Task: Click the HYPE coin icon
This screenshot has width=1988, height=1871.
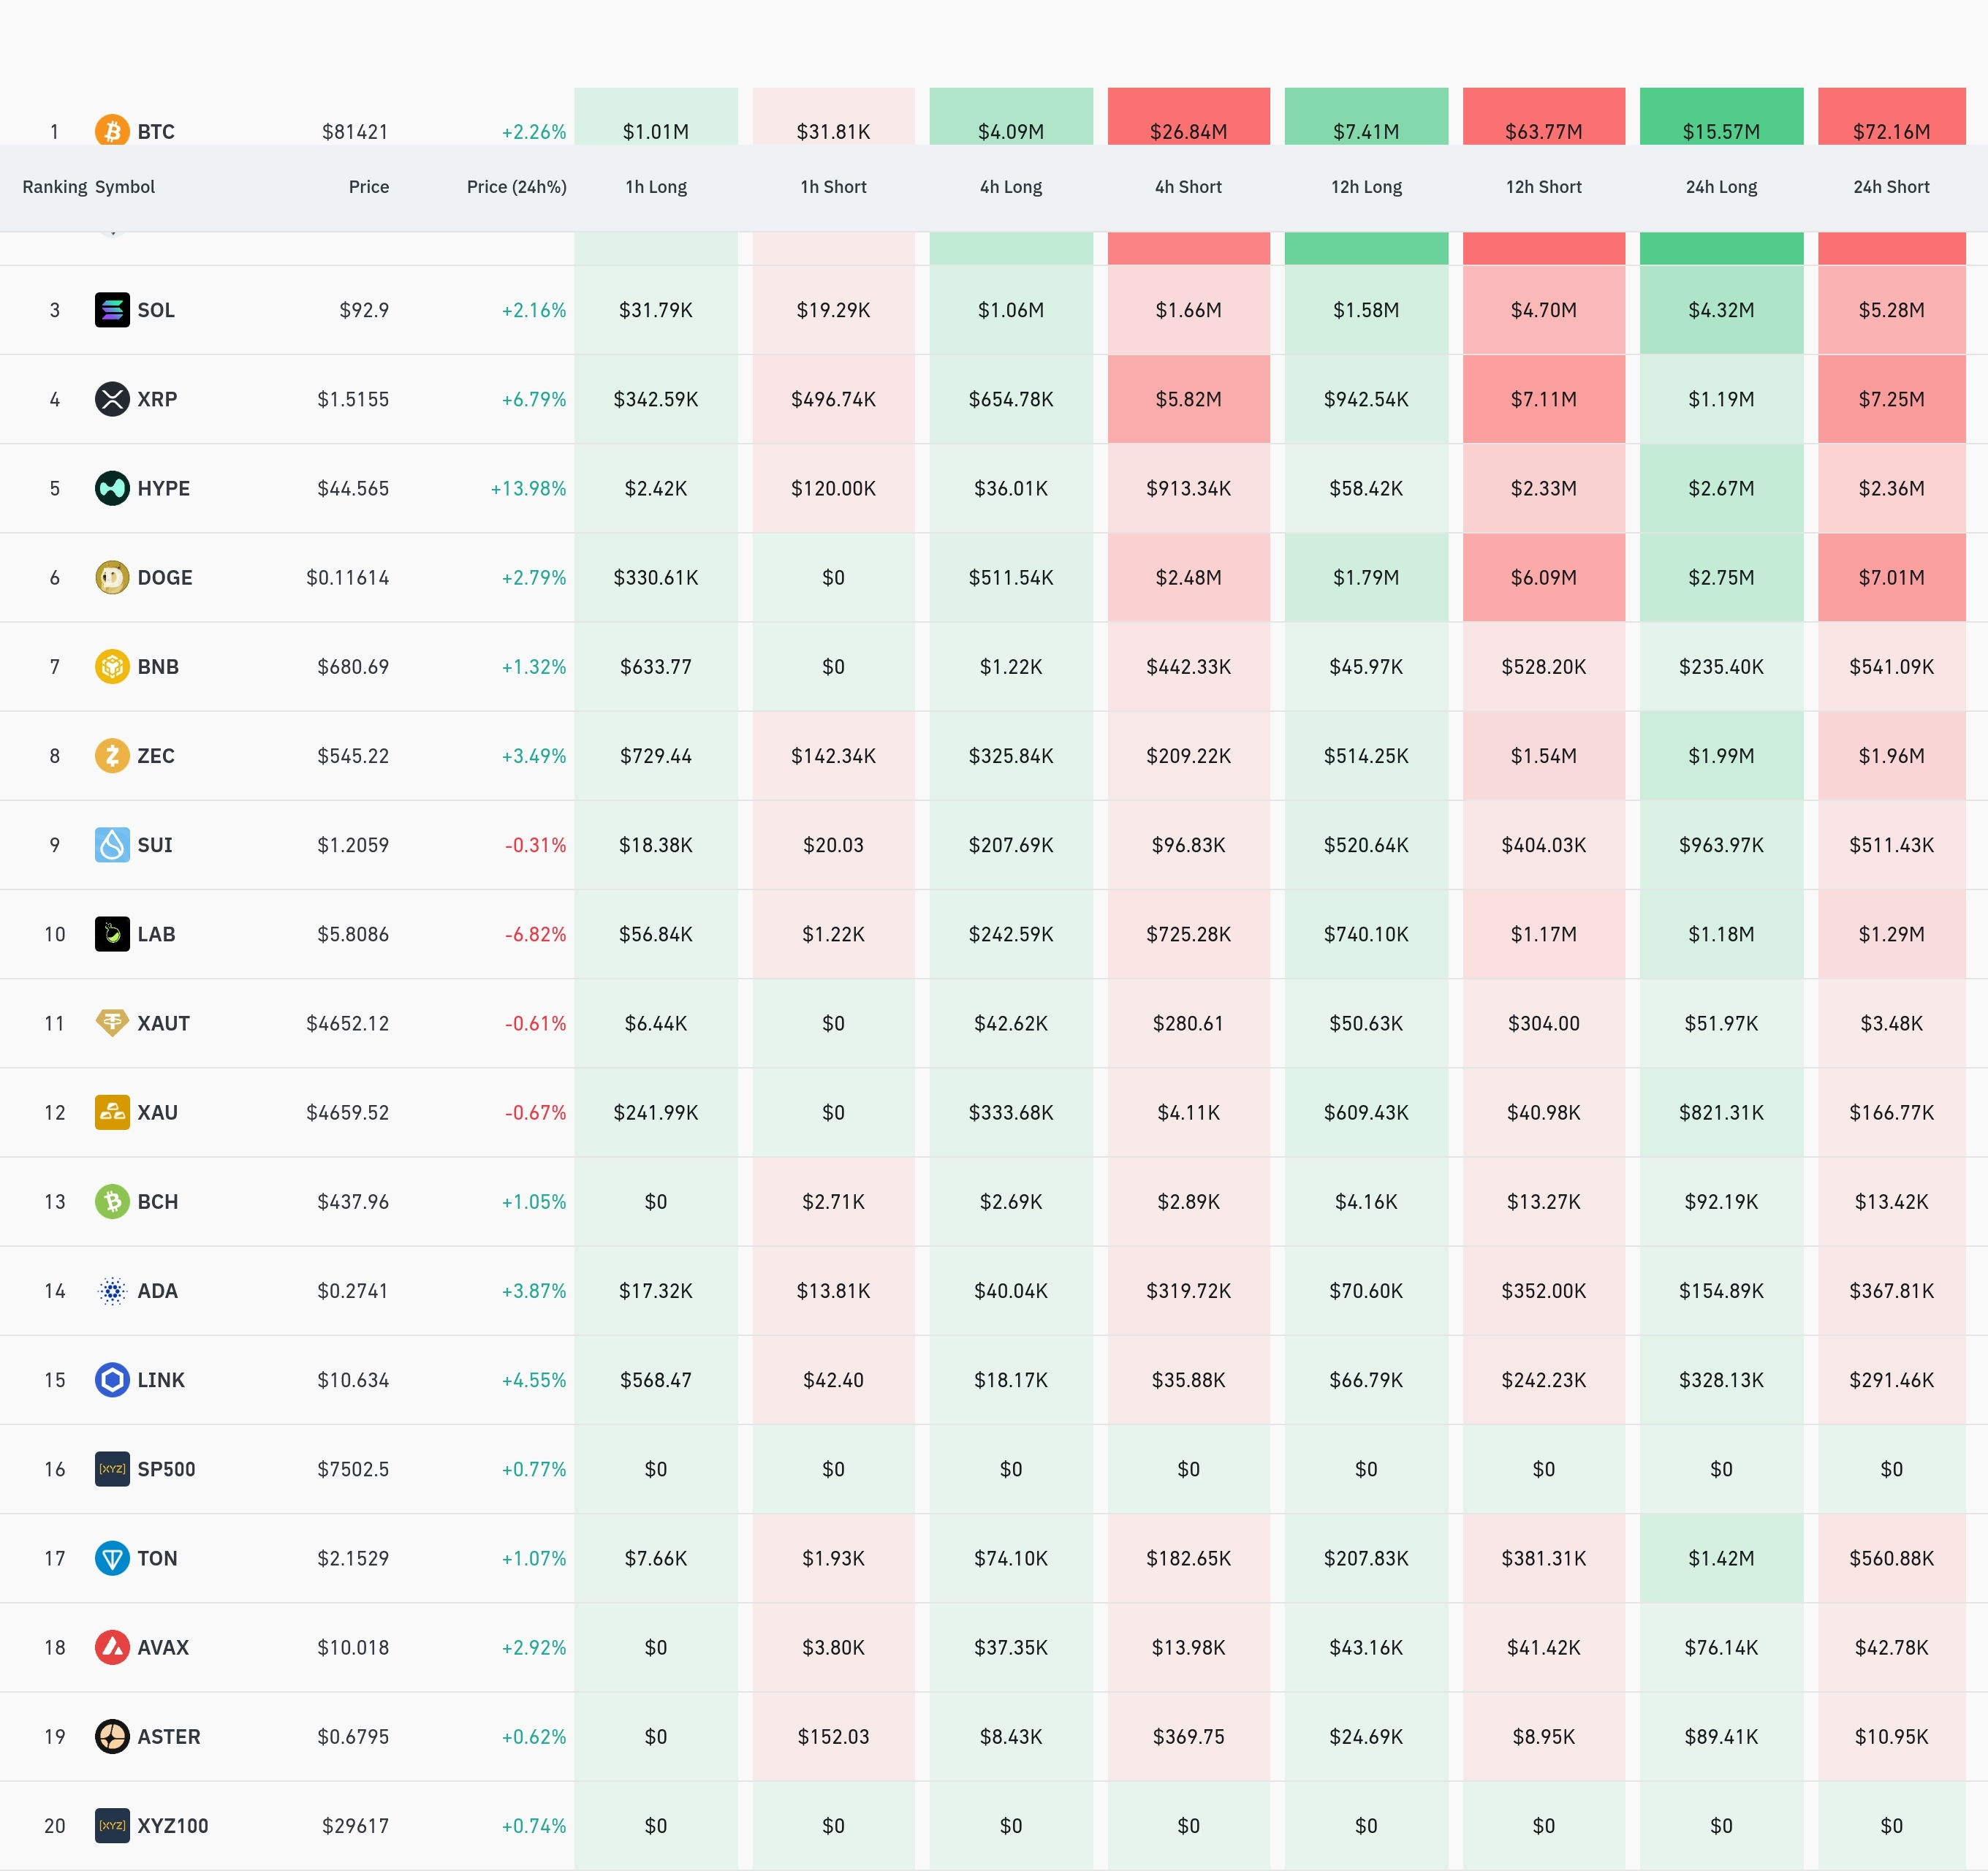Action: point(112,488)
